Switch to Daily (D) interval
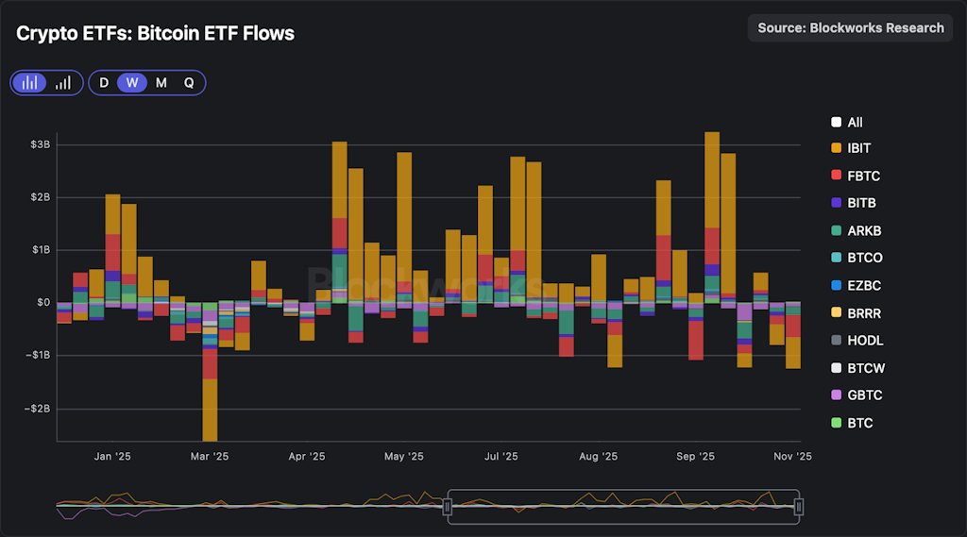This screenshot has height=537, width=967. [x=104, y=83]
